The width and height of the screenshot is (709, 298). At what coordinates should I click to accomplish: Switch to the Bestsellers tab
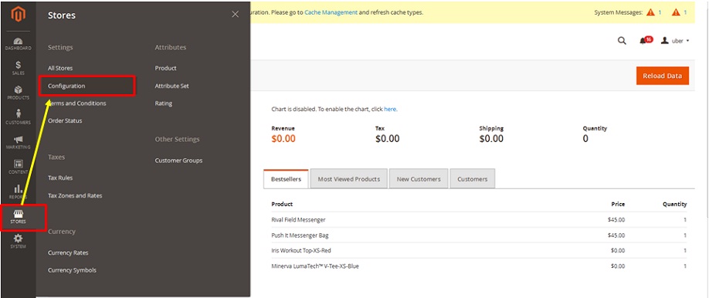[286, 179]
